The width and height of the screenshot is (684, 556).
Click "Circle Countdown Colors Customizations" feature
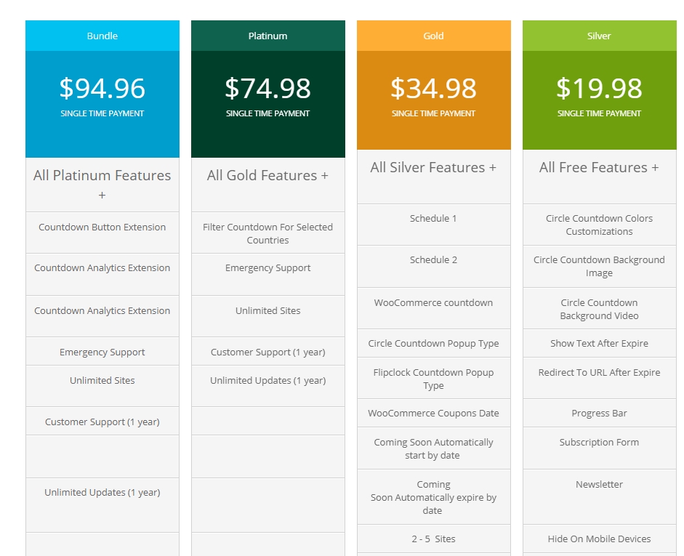(x=600, y=225)
